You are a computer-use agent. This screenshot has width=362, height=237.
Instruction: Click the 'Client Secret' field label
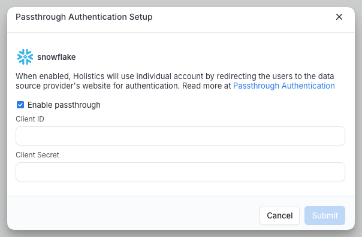pyautogui.click(x=37, y=155)
